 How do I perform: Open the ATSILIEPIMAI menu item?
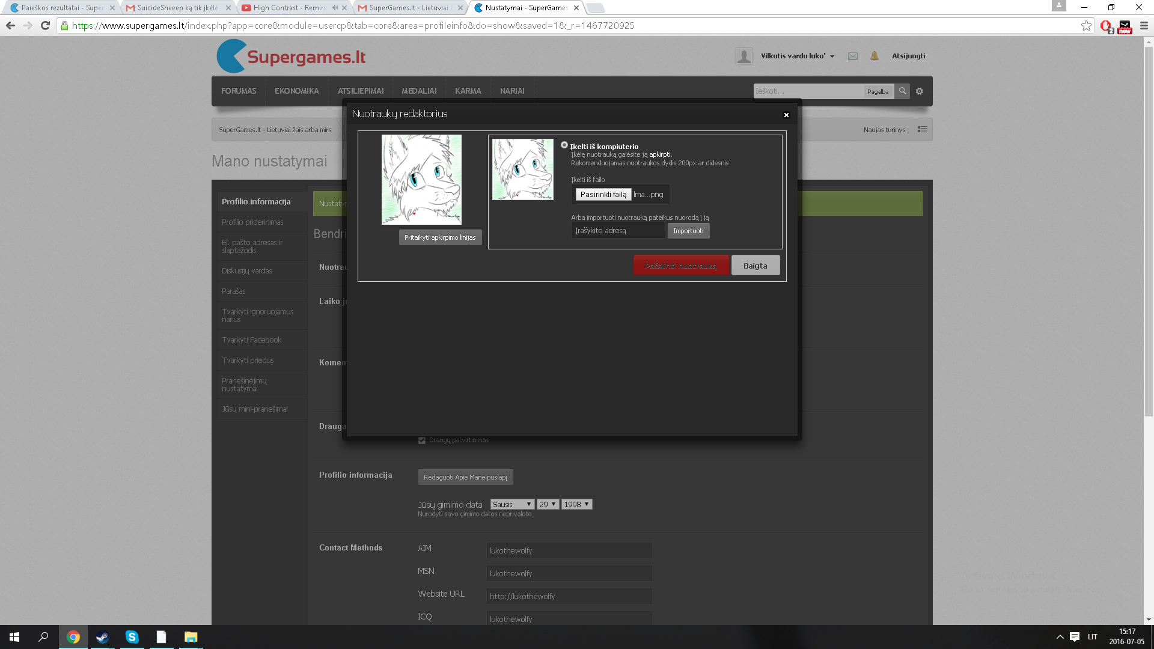pos(361,91)
